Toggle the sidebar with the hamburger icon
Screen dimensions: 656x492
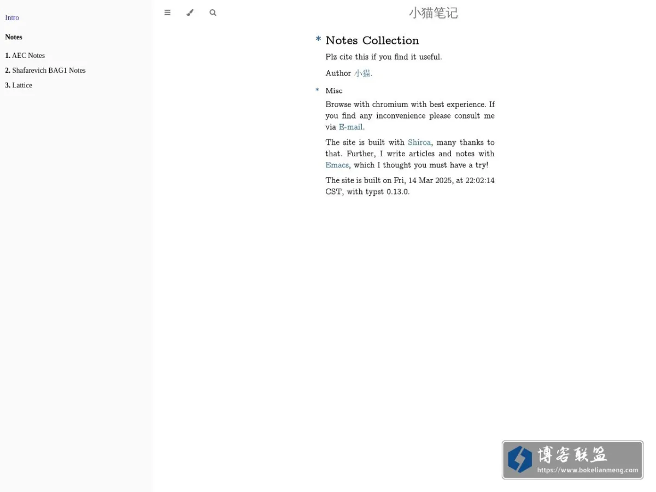tap(167, 13)
